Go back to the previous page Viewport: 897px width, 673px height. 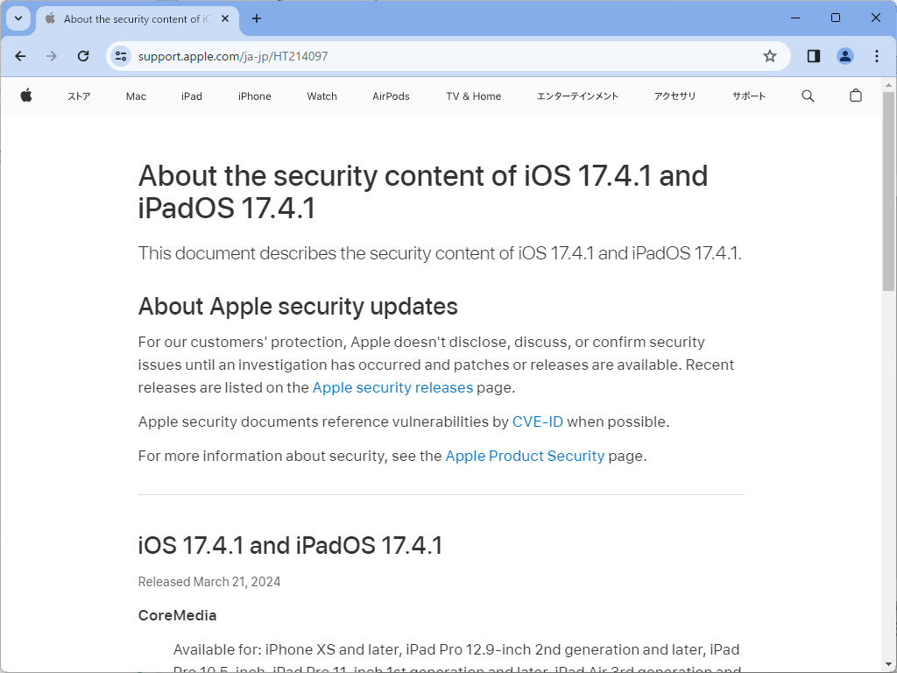(x=20, y=56)
